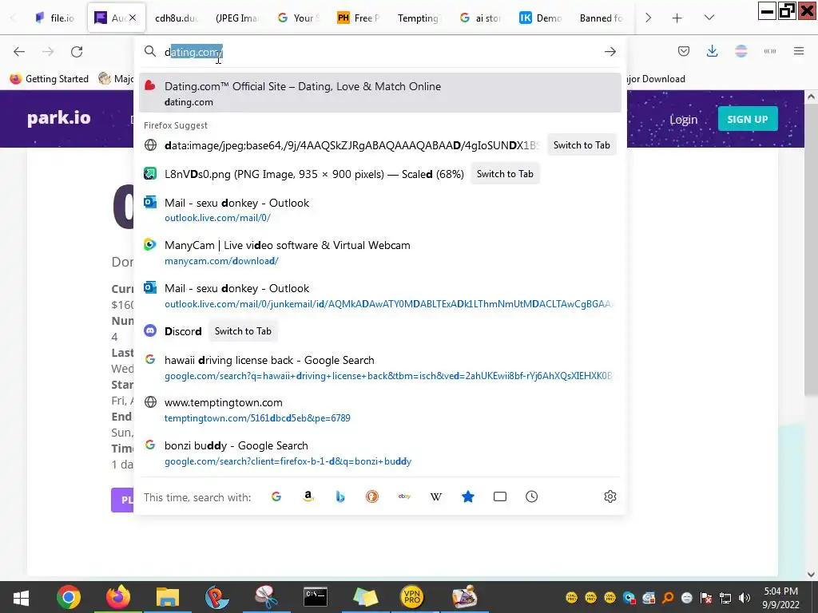The height and width of the screenshot is (613, 818).
Task: Switch to cdh8u.du tab
Action: point(176,18)
